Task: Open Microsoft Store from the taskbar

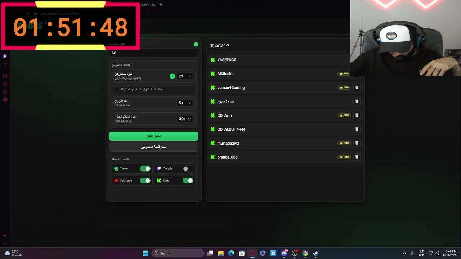Action: click(242, 253)
